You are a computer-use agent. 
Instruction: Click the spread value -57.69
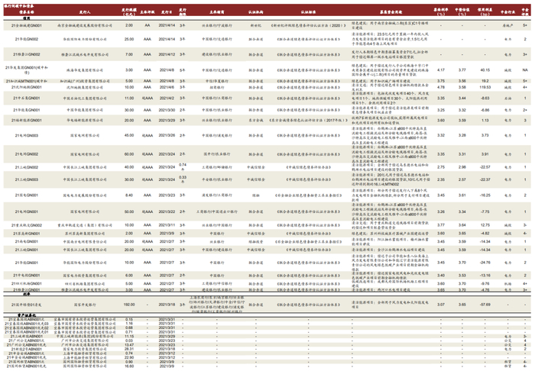[485, 305]
